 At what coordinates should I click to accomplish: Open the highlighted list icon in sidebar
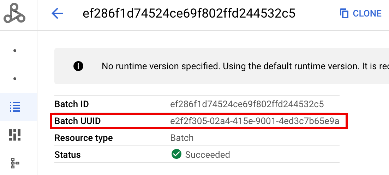pyautogui.click(x=14, y=106)
